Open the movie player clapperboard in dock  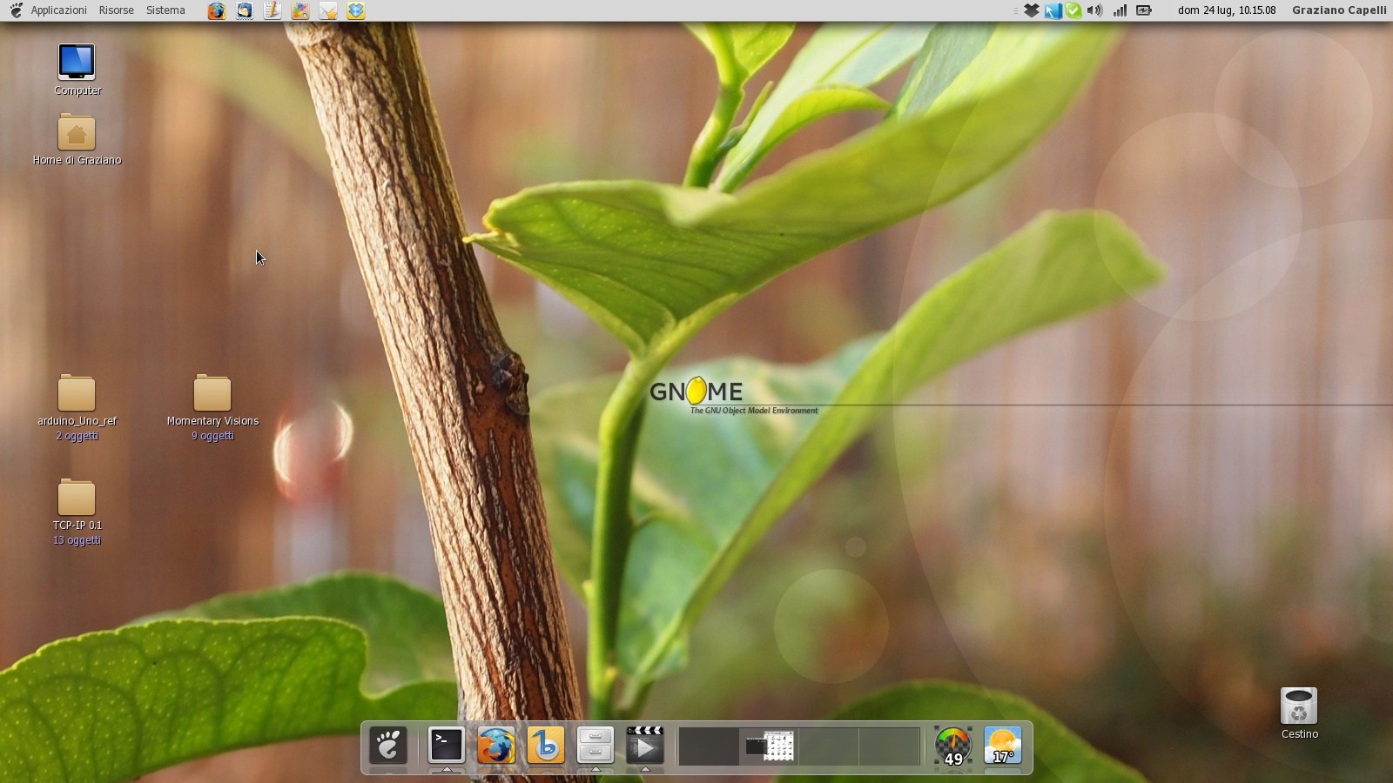click(x=645, y=746)
